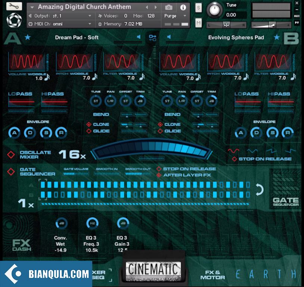Viewport: 304px width, 287px height.
Task: Toggle tempo sync note on layer B Pitch Wobble
Action: [246, 77]
